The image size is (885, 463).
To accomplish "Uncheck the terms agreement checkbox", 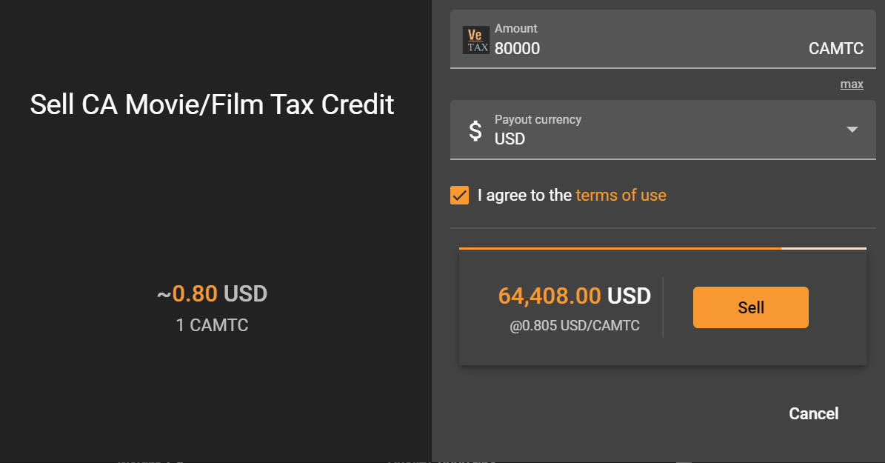I will (x=460, y=196).
